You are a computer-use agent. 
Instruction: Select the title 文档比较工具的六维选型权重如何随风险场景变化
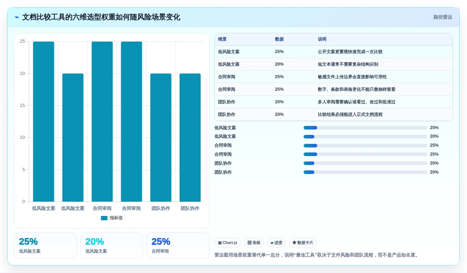tap(101, 17)
